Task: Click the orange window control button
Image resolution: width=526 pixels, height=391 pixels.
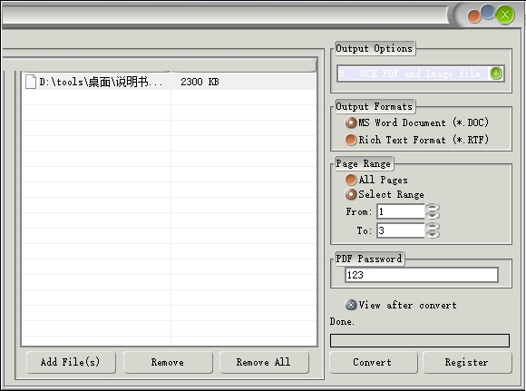Action: coord(474,16)
